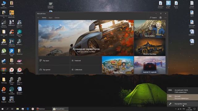The width and height of the screenshot is (198, 111).
Task: Select the Steam desktop icon
Action: (x=4, y=61)
